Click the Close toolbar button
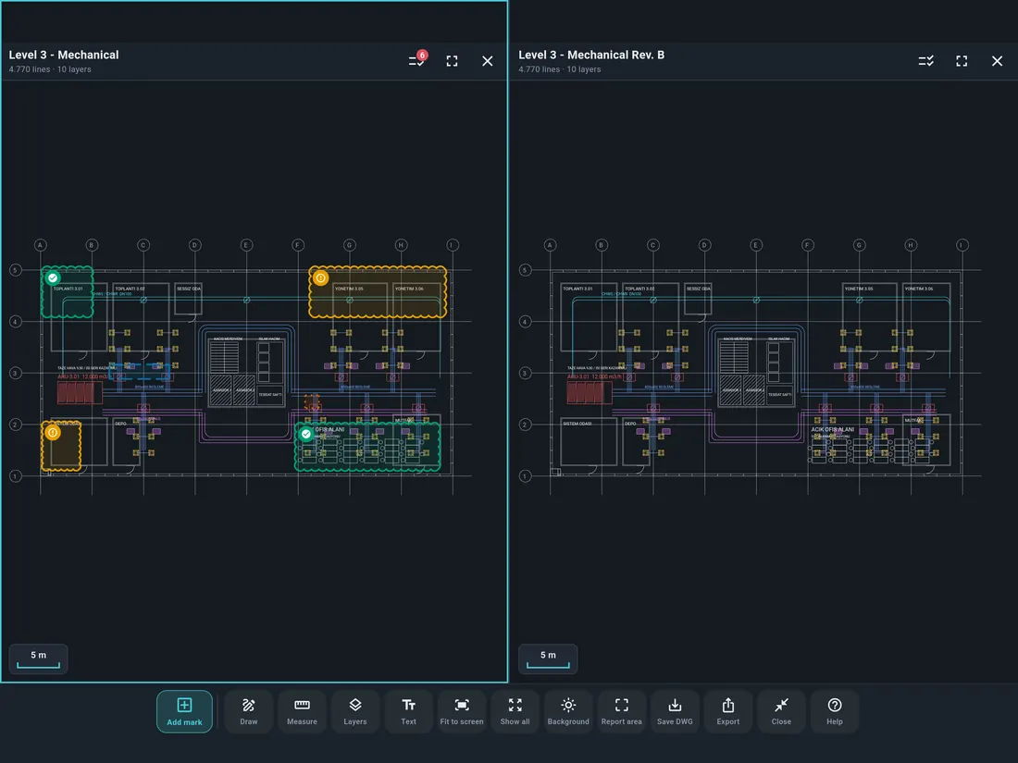Image resolution: width=1018 pixels, height=763 pixels. [x=781, y=712]
